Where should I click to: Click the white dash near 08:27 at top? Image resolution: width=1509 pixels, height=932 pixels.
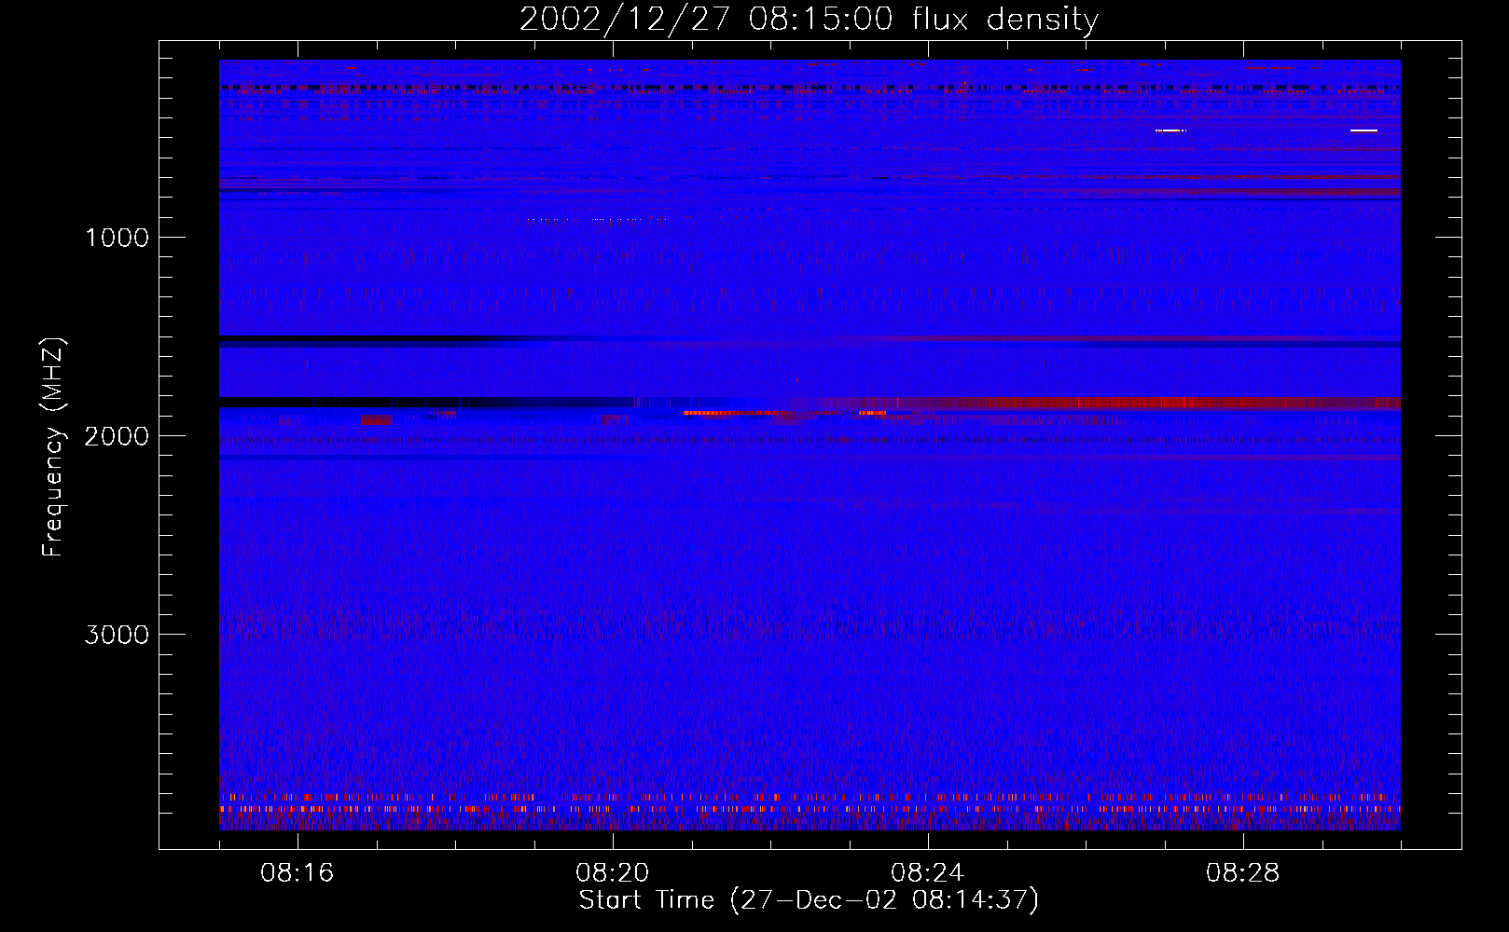(x=1170, y=130)
